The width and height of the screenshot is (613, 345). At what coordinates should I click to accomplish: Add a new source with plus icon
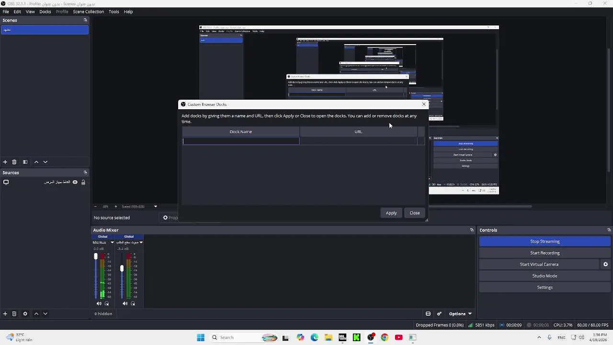[5, 314]
